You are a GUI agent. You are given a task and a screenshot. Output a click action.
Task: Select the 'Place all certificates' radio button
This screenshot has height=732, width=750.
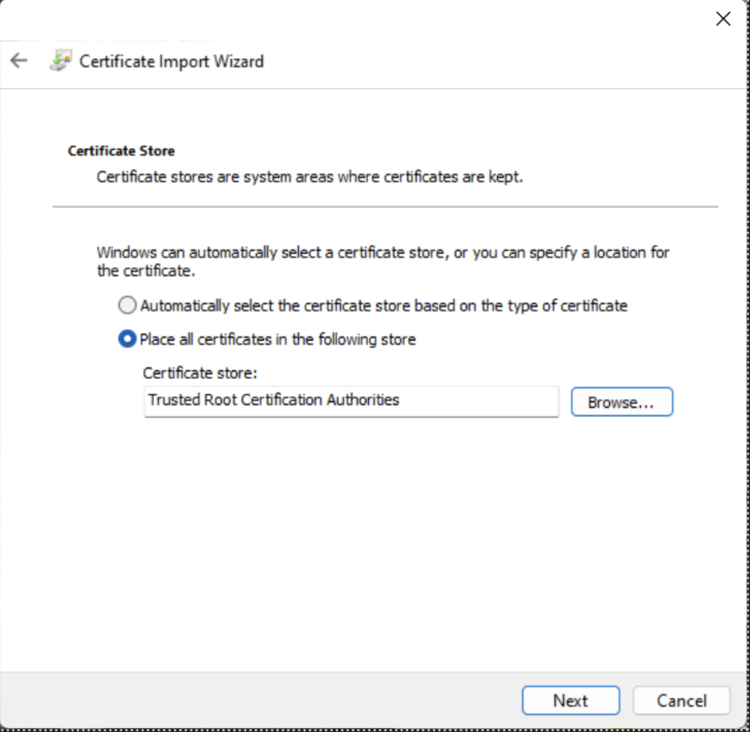point(128,340)
